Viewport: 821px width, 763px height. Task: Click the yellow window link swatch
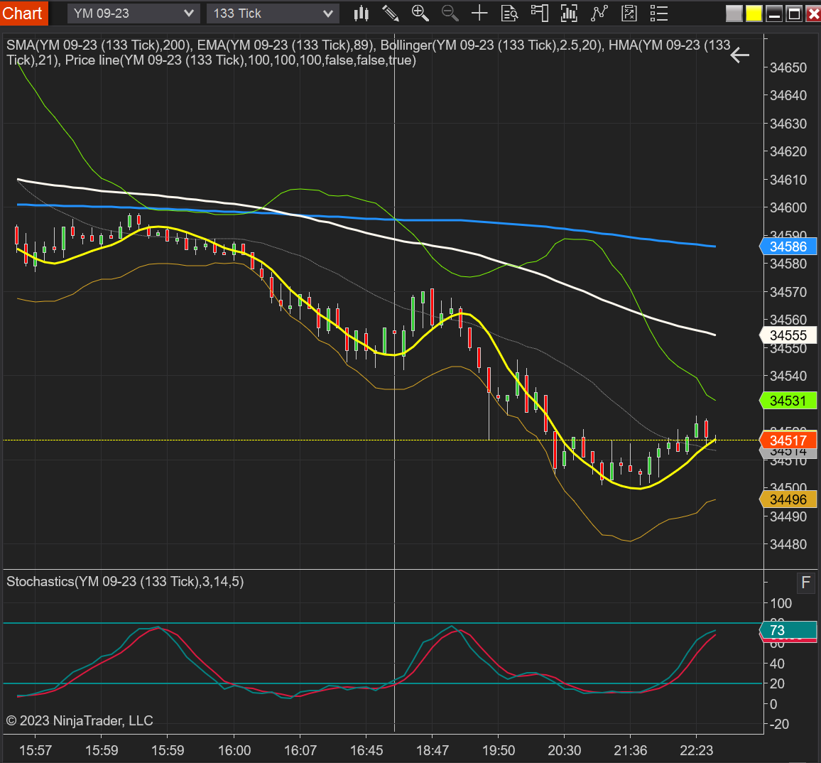click(754, 13)
